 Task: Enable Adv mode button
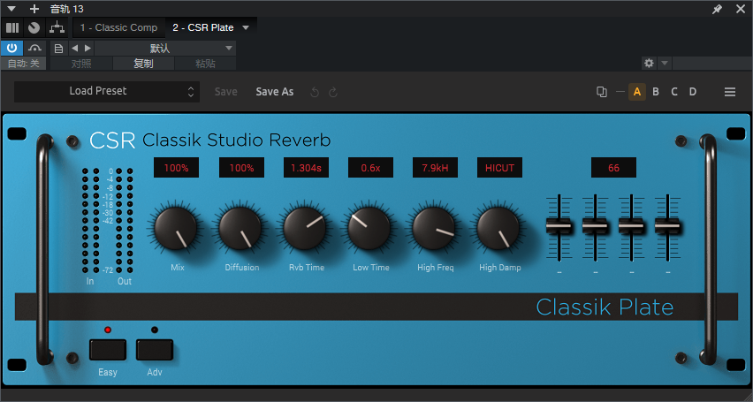154,350
